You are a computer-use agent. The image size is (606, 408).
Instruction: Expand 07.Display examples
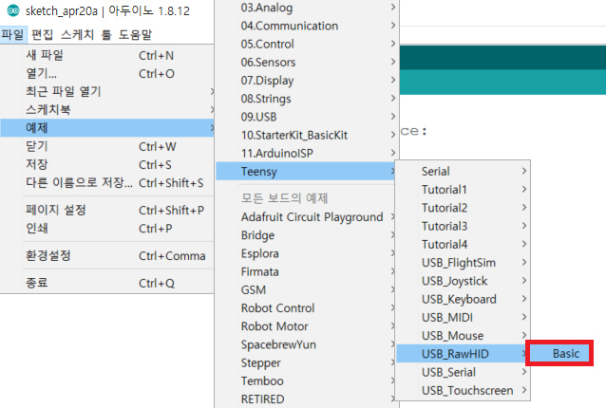[307, 81]
